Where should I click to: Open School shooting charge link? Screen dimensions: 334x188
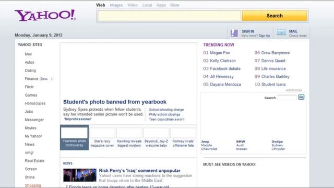click(x=166, y=110)
